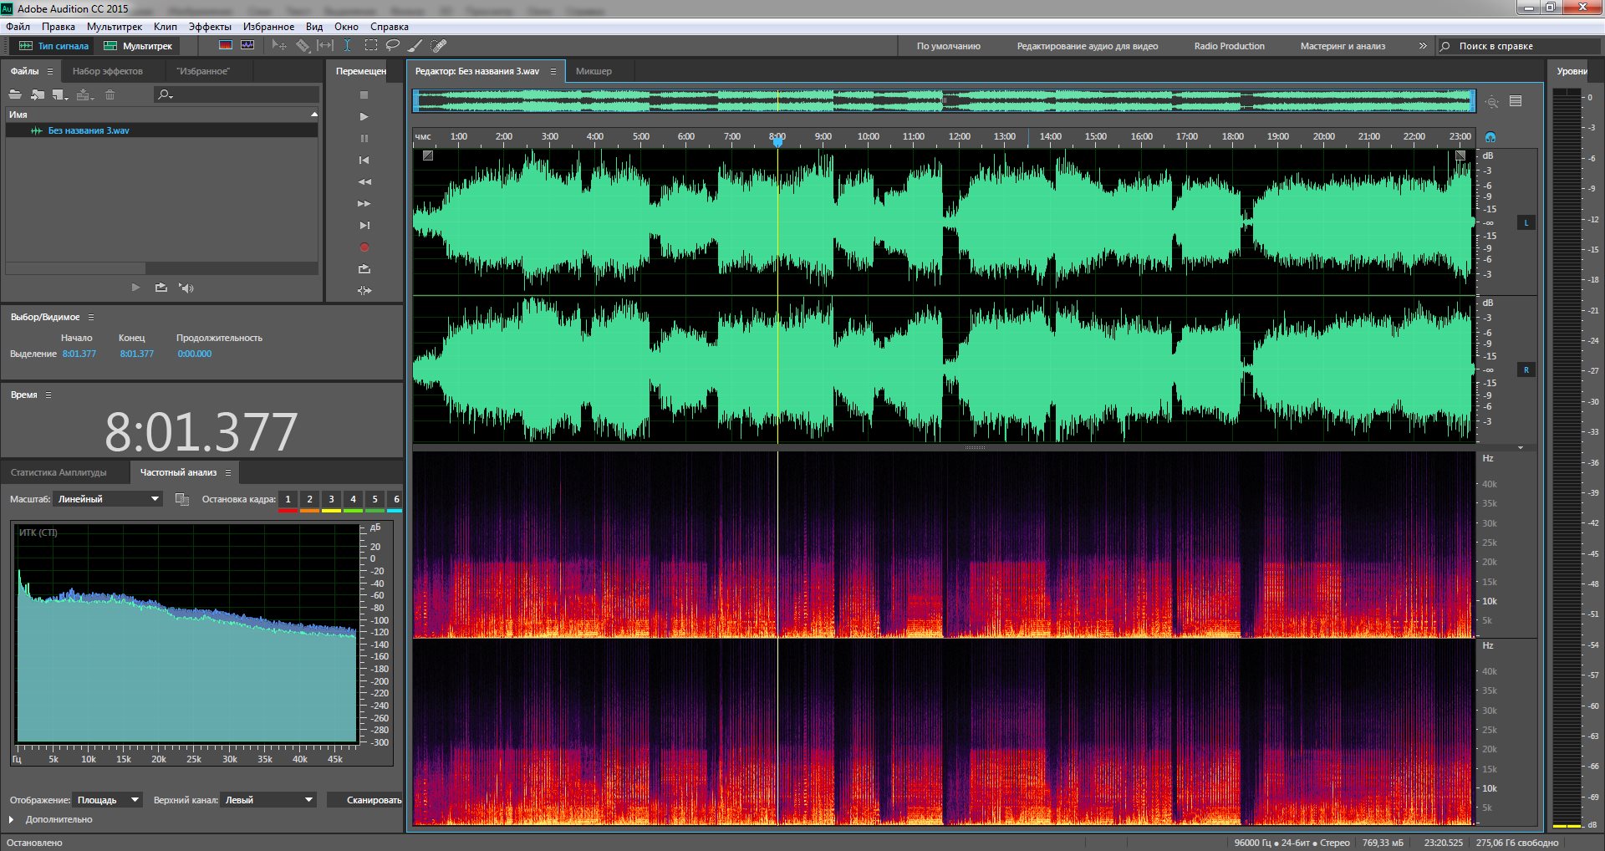The image size is (1605, 851).
Task: Open the Эффекты menu
Action: pos(209,27)
